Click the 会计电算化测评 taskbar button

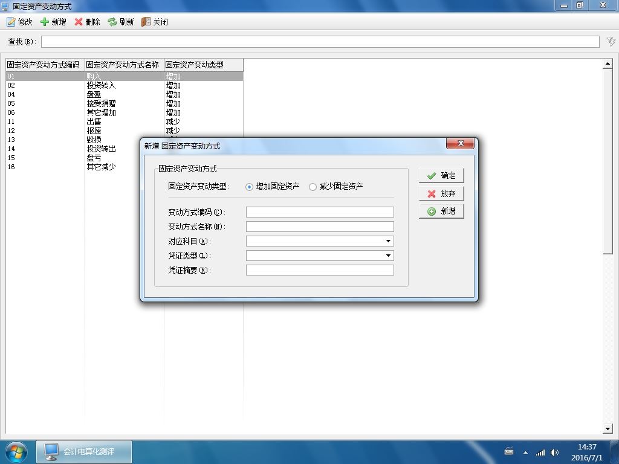click(84, 452)
